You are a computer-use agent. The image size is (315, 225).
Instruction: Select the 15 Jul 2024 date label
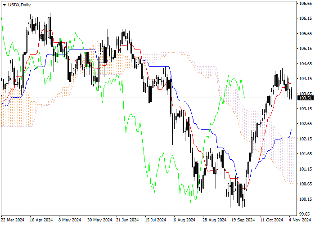[x=156, y=220]
